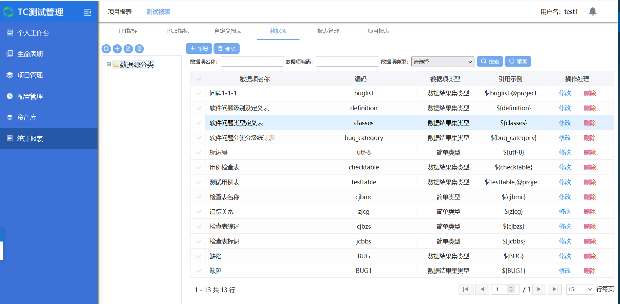
Task: Collapse sidebar using the hamburger menu icon
Action: (x=87, y=12)
